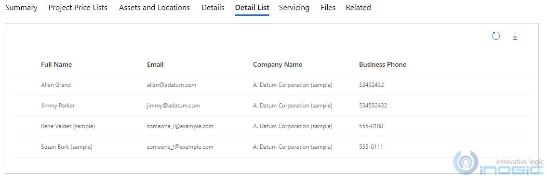This screenshot has width=547, height=179.
Task: Sort by the Full Name column header
Action: point(56,64)
